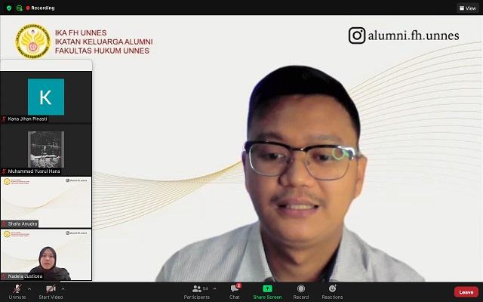Click the green encryption lock icon

19,8
